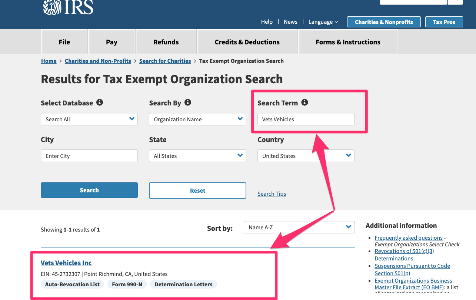Viewport: 476px width, 300px height.
Task: Click the Reset button
Action: tap(197, 191)
